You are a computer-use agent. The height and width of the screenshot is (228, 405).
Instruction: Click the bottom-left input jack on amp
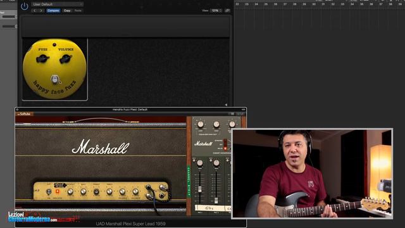tap(149, 196)
